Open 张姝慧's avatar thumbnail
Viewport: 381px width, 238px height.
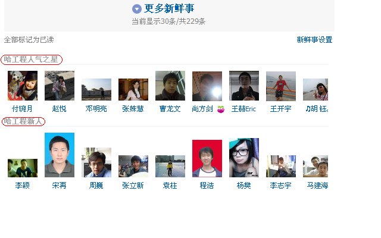coord(133,89)
